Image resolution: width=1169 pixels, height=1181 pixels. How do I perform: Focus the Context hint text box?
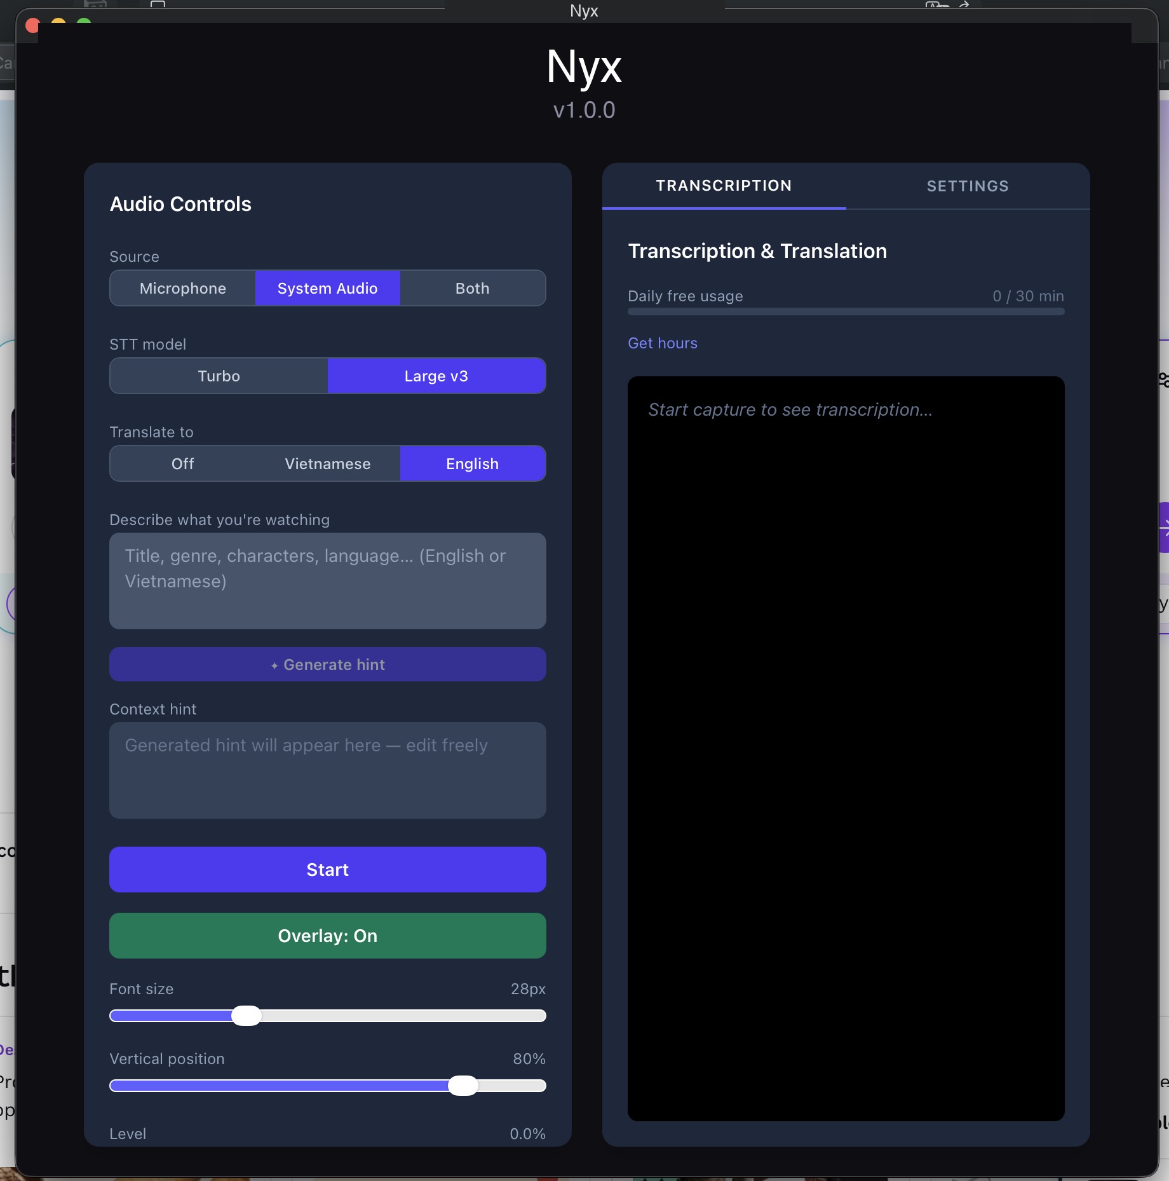[x=327, y=770]
